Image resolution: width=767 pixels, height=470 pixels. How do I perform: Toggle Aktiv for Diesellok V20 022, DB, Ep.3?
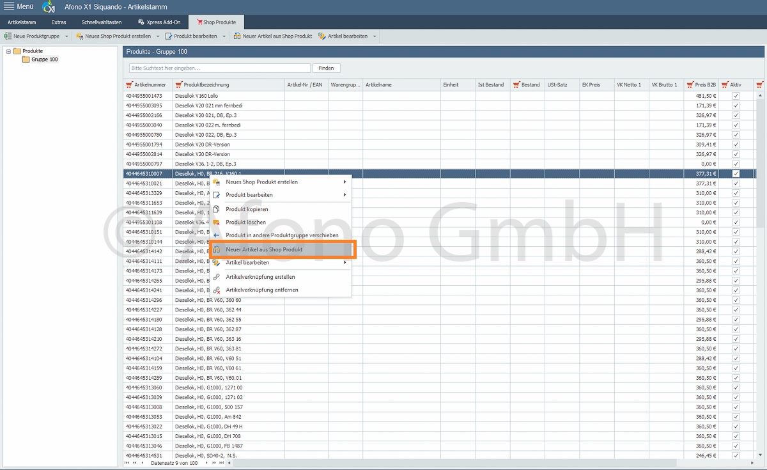736,135
